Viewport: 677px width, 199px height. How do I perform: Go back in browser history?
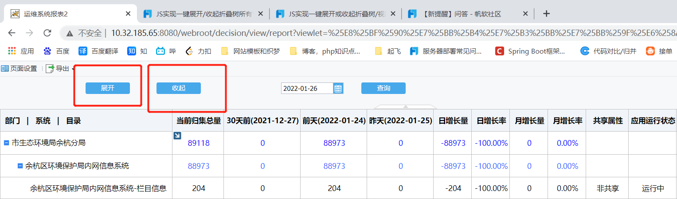(12, 33)
